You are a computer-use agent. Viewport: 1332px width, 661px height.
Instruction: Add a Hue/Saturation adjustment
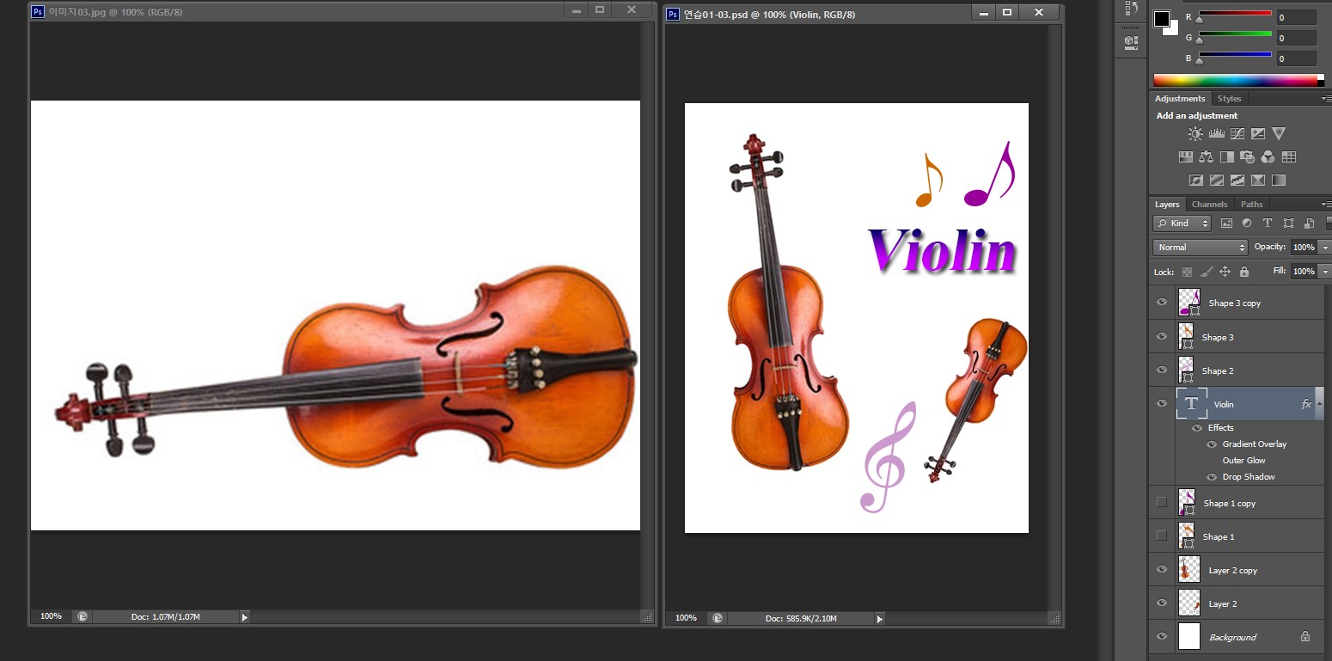click(1186, 156)
